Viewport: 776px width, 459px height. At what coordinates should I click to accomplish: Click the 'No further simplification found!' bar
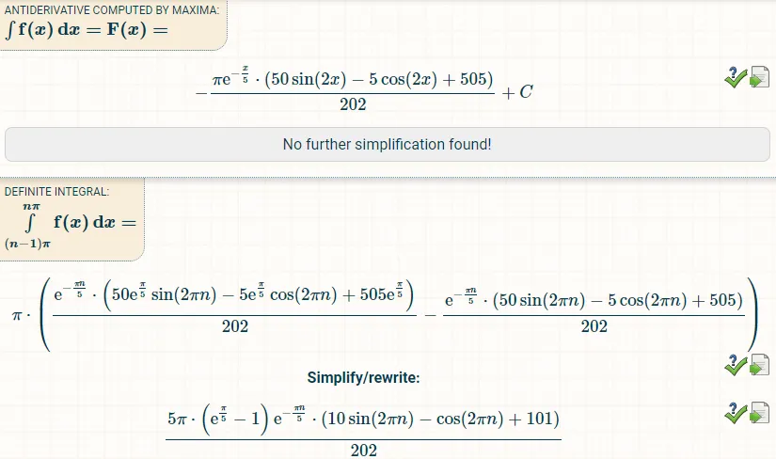(387, 144)
